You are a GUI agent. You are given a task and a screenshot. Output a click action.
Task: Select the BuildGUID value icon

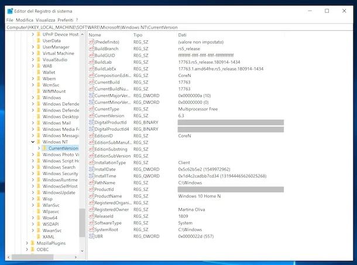(91, 55)
